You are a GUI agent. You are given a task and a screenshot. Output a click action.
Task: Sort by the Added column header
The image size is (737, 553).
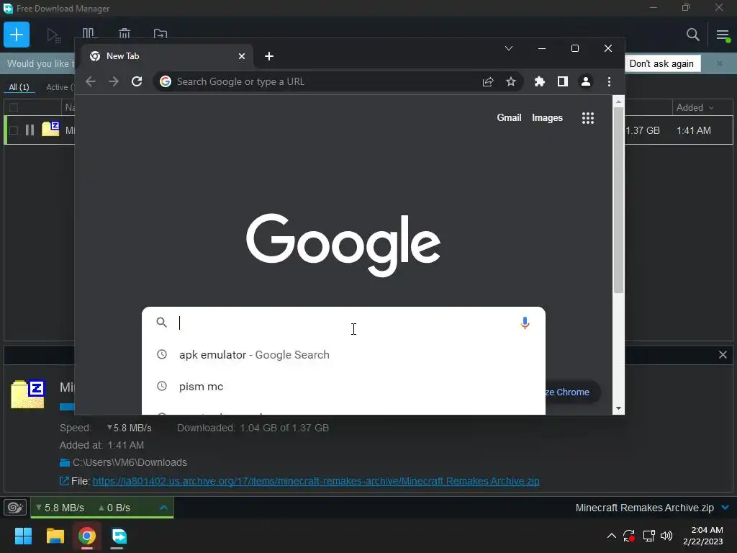click(x=695, y=108)
